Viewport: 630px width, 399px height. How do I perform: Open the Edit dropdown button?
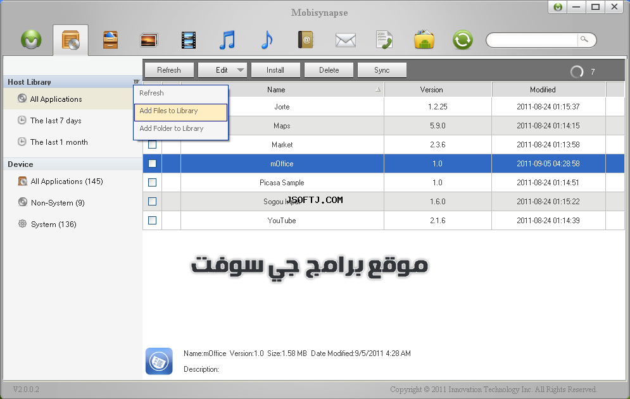coord(222,70)
